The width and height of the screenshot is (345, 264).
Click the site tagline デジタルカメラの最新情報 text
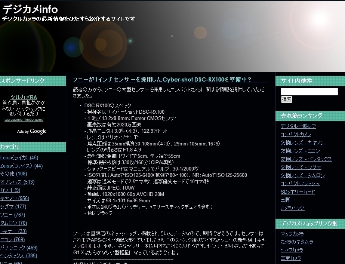[x=68, y=19]
